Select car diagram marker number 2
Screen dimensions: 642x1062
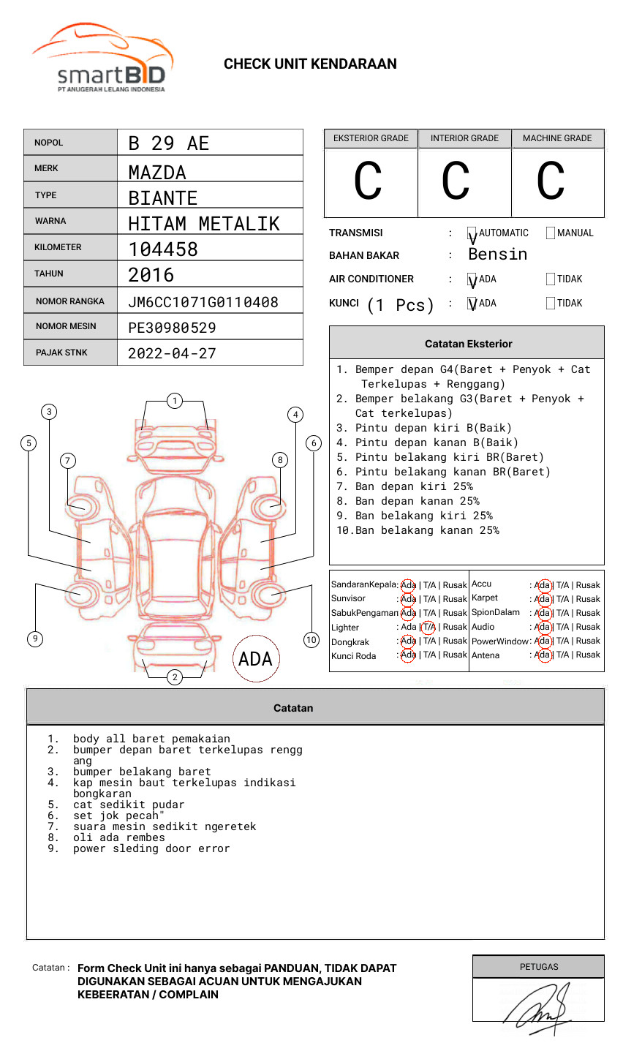175,677
